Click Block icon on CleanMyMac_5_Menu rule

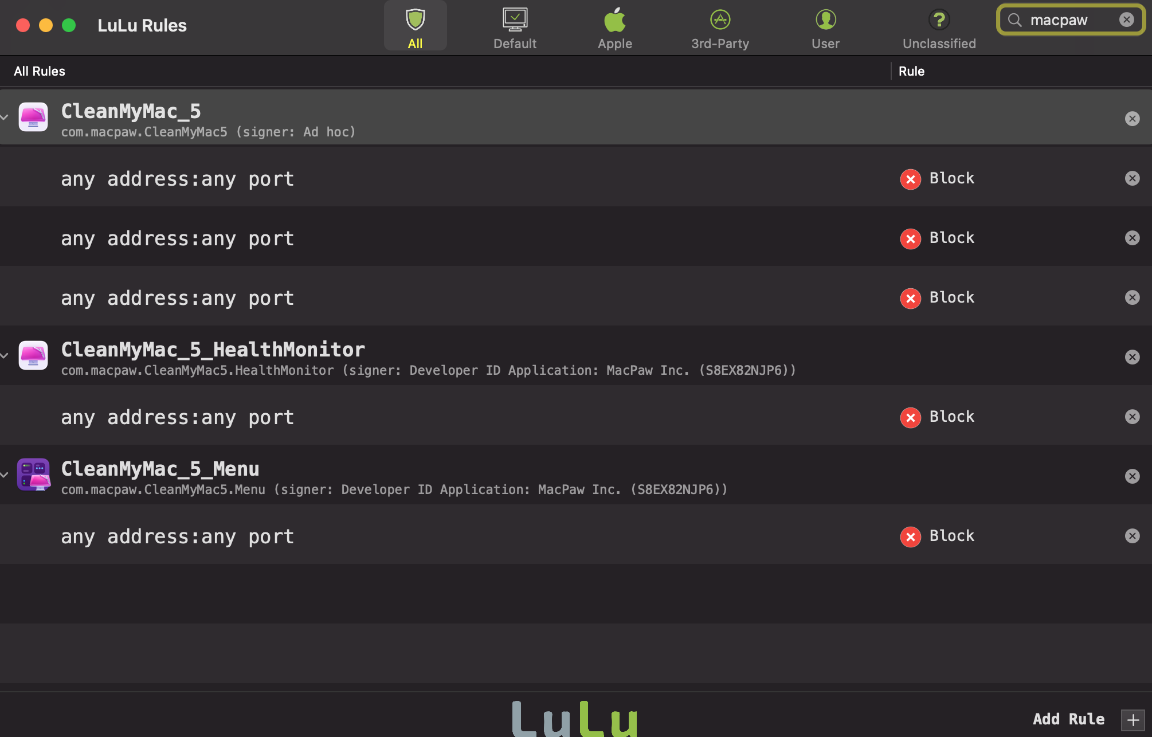tap(910, 536)
